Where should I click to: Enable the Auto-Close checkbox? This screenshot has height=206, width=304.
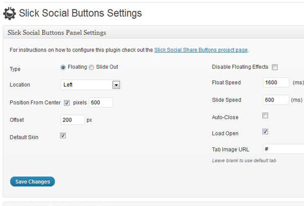265,116
